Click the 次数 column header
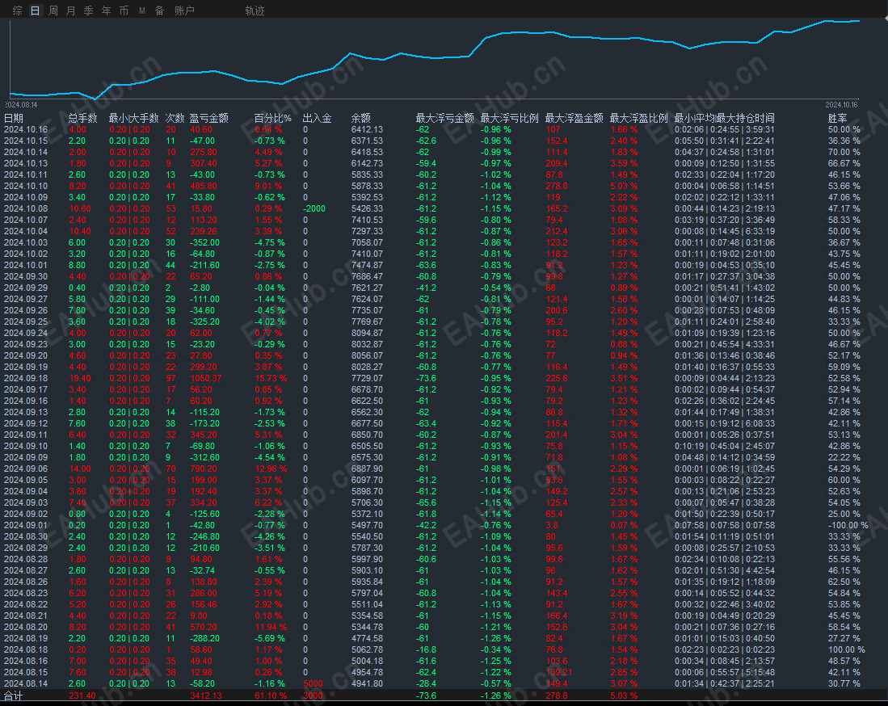Image resolution: width=888 pixels, height=706 pixels. pyautogui.click(x=175, y=118)
